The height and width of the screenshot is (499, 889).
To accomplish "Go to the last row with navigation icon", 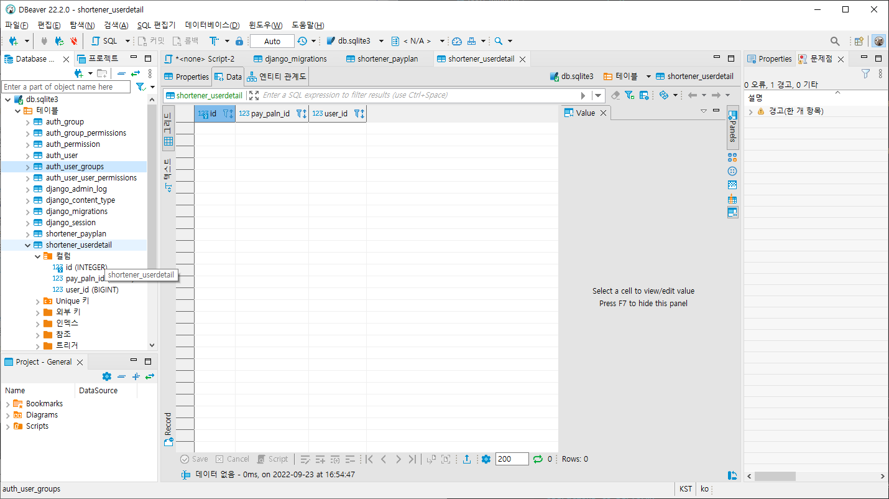I will coord(412,459).
